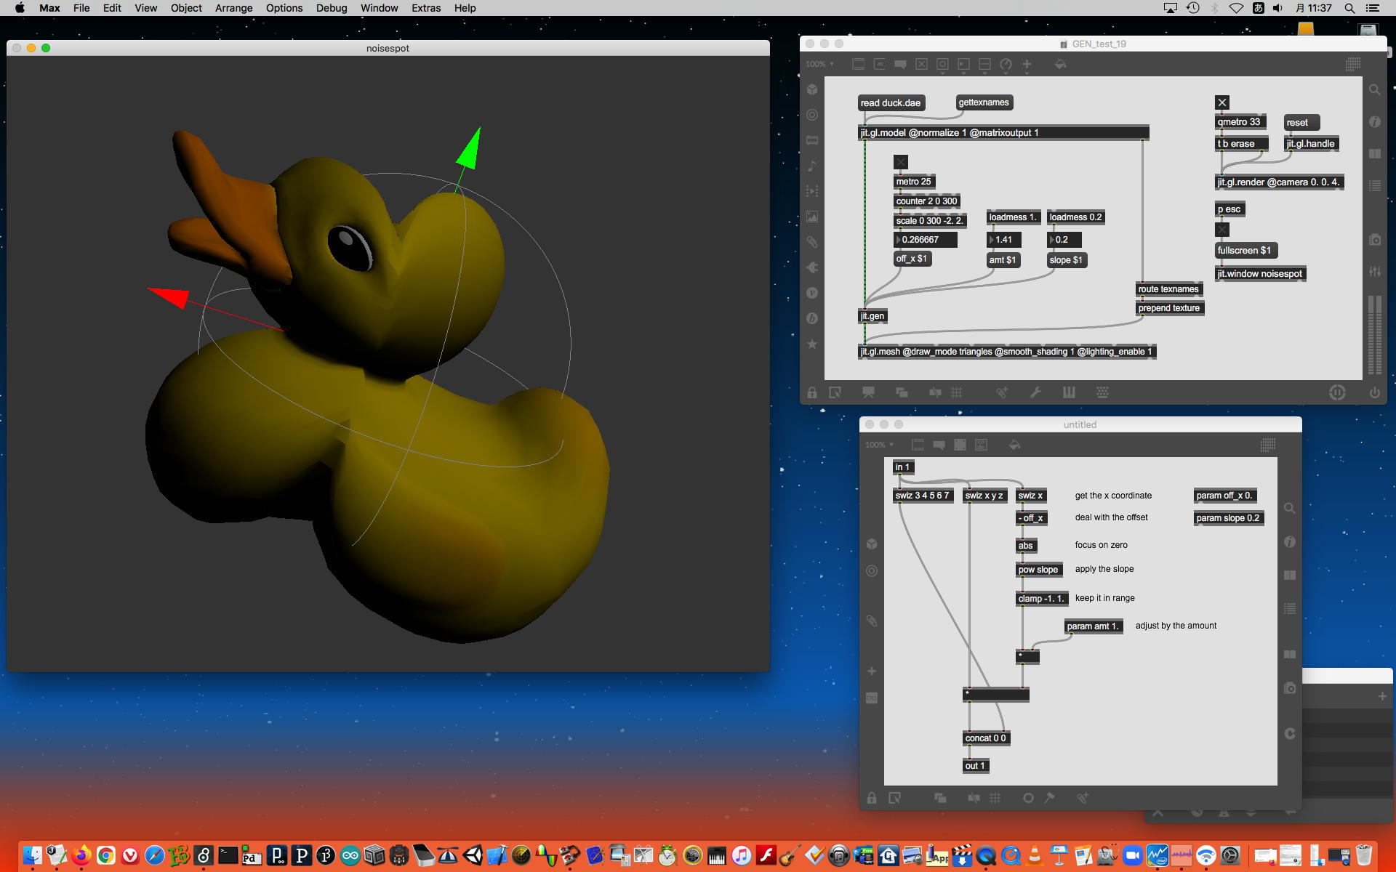The height and width of the screenshot is (872, 1396).
Task: Open the objects cube icon in GEN_test_19 sidebar
Action: 812,89
